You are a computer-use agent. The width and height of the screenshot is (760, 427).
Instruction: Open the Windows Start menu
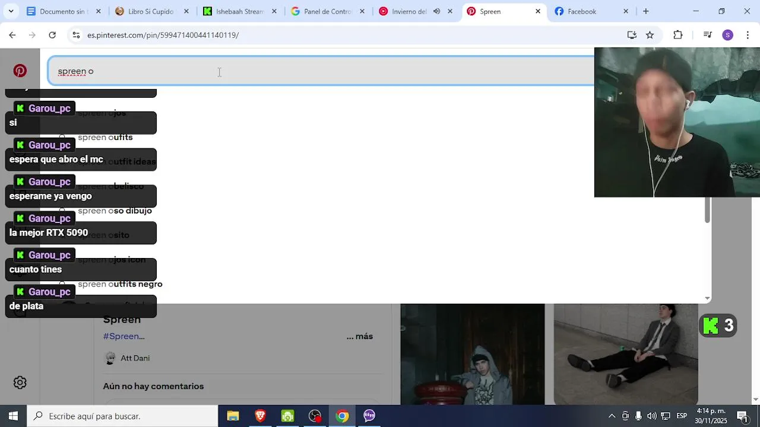click(13, 416)
